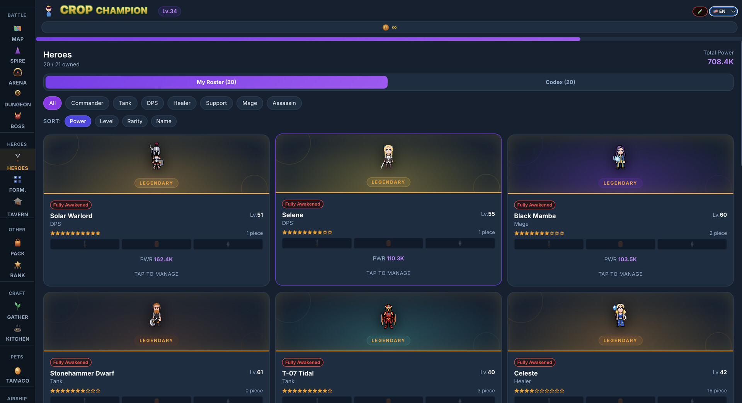Viewport: 742px width, 403px height.
Task: Activate the Assassin filter chip
Action: (x=284, y=103)
